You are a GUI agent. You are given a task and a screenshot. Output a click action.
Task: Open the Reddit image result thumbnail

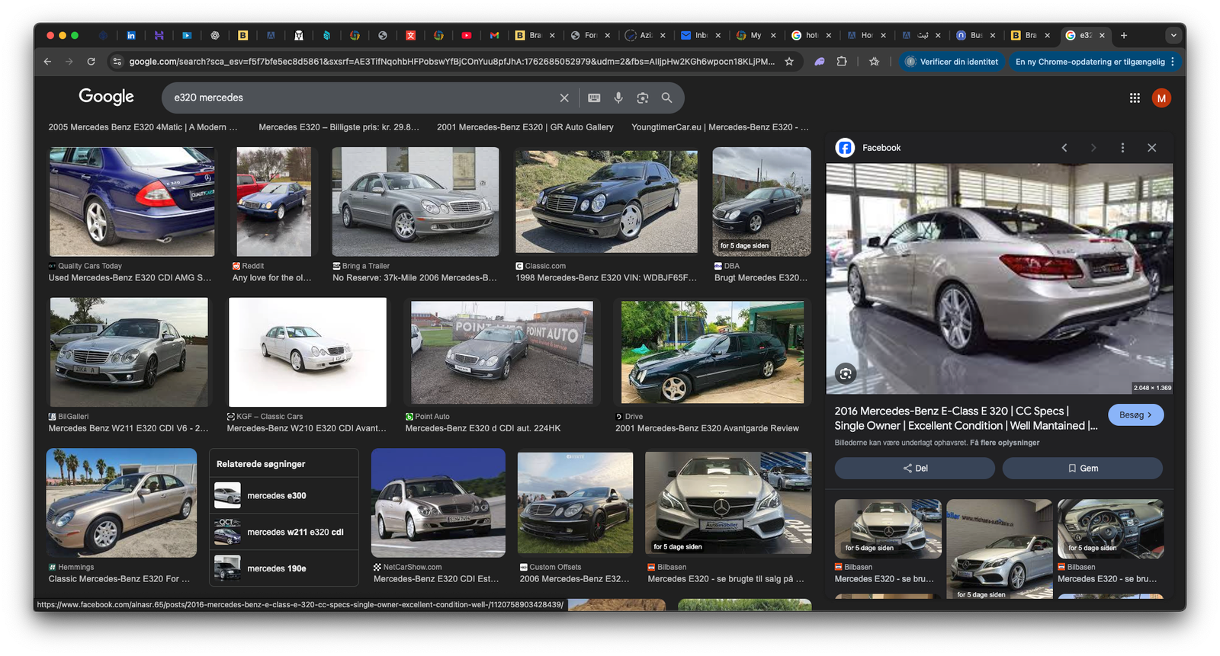[x=274, y=202]
